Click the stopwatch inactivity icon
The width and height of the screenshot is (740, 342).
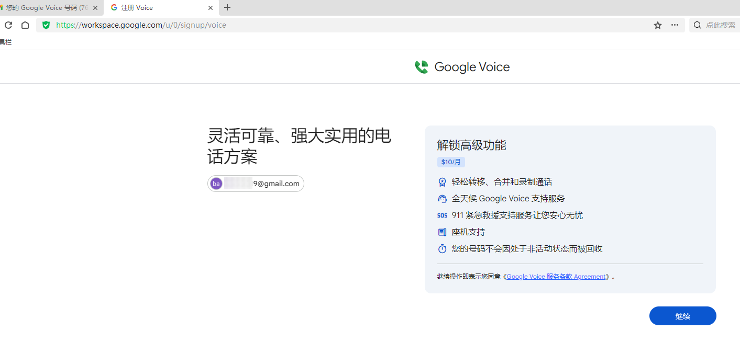coord(442,249)
